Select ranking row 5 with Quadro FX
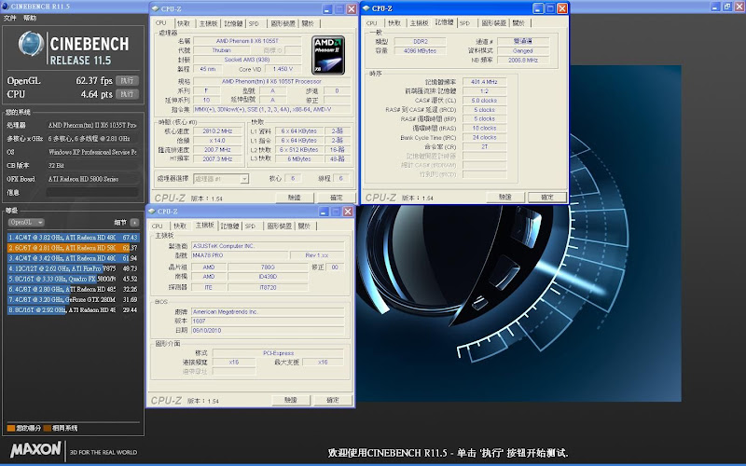The width and height of the screenshot is (746, 466). [74, 279]
